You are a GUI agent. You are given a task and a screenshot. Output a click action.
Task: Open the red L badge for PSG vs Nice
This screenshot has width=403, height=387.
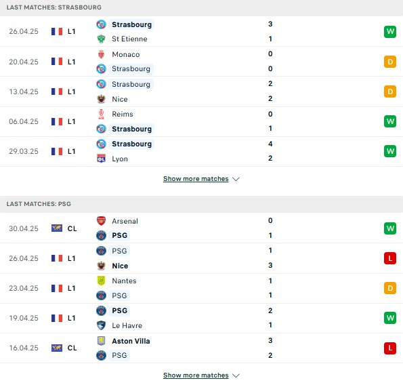(390, 258)
